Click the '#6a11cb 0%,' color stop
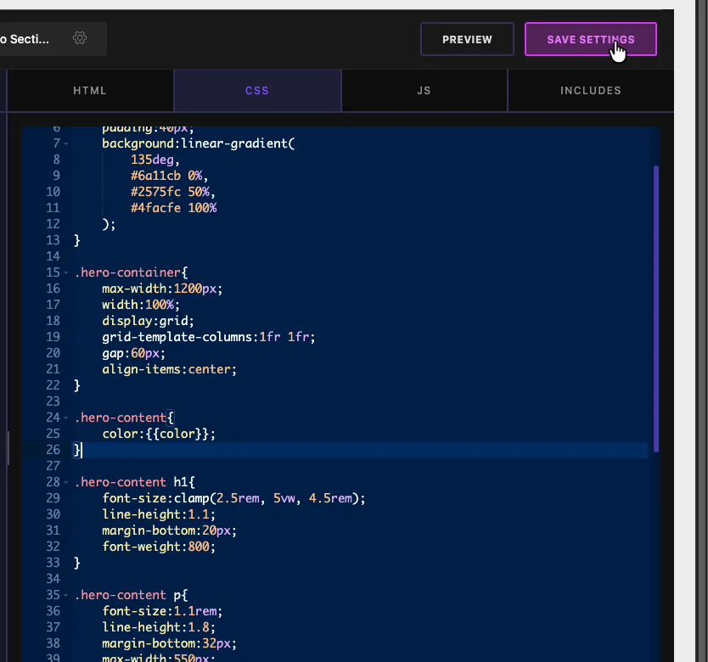Viewport: 708px width, 662px height. [x=169, y=176]
